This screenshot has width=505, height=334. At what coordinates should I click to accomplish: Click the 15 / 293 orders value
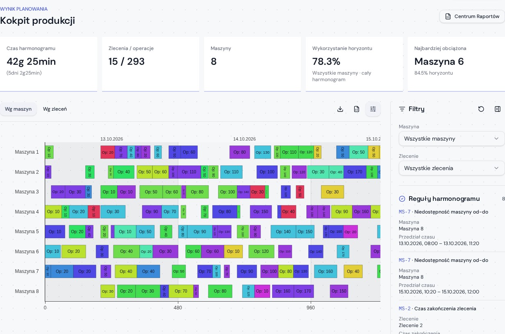point(127,61)
